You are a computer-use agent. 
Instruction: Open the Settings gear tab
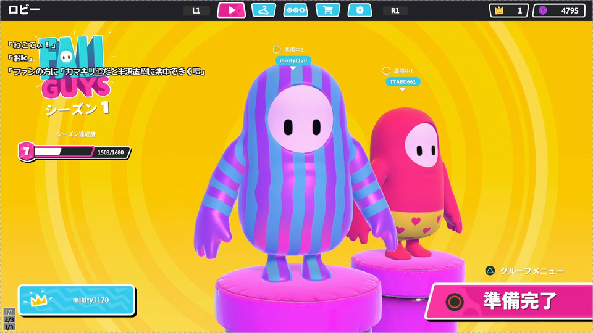tap(360, 10)
